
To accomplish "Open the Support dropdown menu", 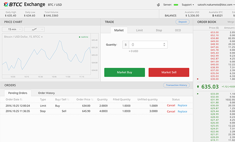I will (188, 5).
